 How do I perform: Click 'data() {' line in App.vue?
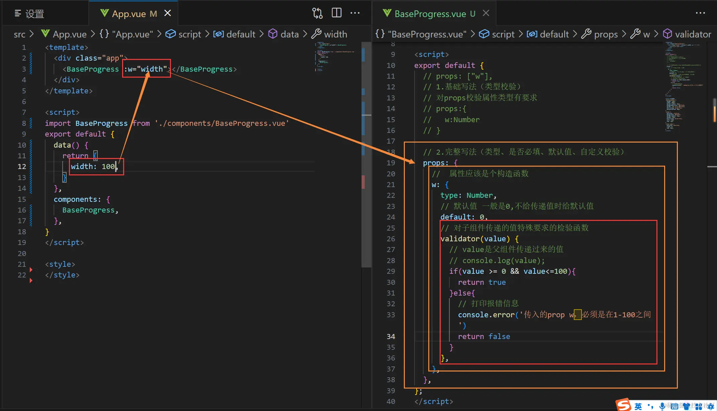click(x=71, y=145)
